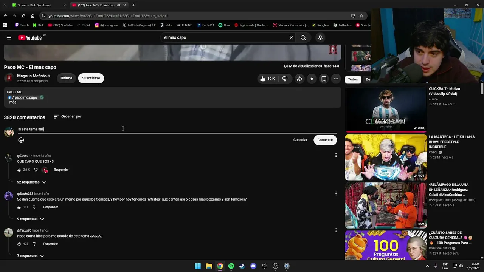Open the Futbol11 bookmark
Screen dimensions: 484x272
[205, 25]
